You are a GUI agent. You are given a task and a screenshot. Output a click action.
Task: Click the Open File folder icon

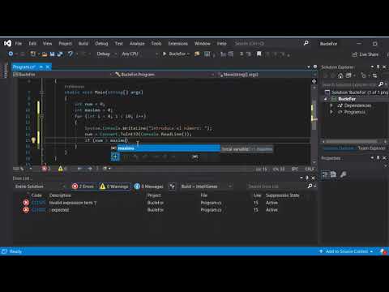(45, 54)
